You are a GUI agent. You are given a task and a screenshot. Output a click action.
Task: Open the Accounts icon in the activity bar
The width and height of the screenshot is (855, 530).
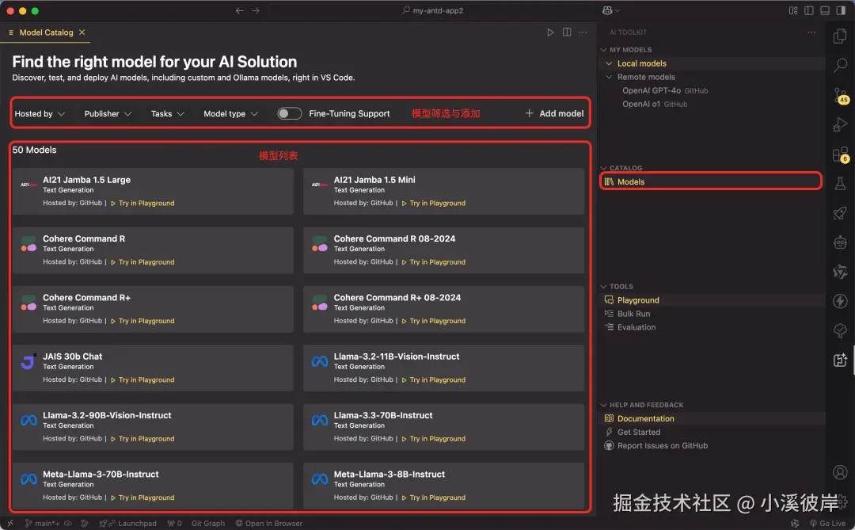840,471
